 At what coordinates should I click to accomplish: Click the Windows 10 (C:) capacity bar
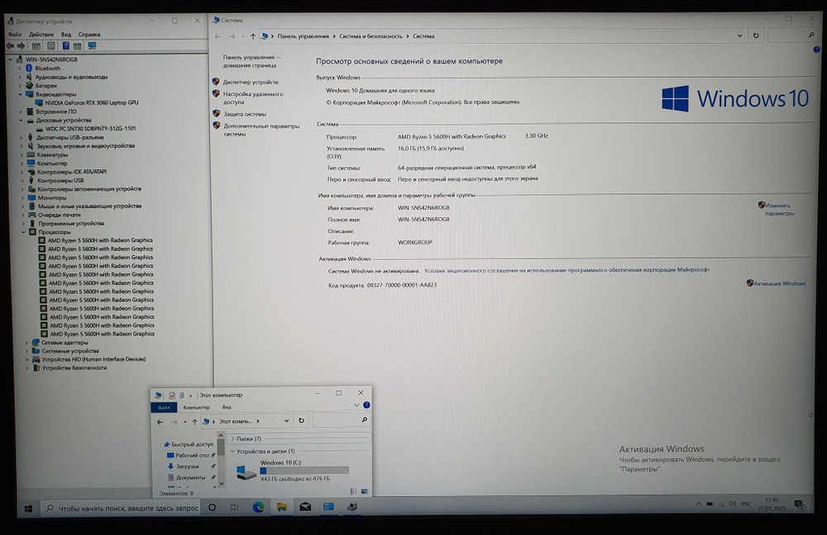coord(305,470)
